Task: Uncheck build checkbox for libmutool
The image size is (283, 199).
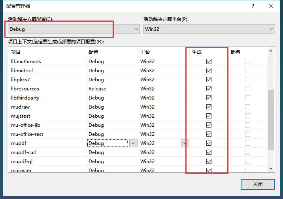Action: (x=209, y=70)
